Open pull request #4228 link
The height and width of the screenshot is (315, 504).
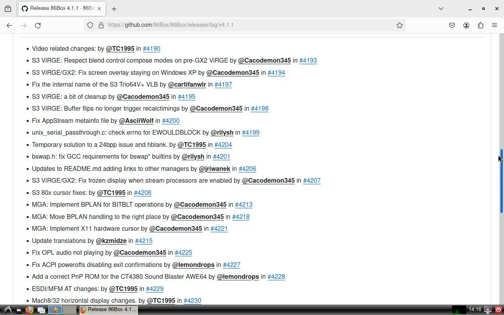[276, 276]
